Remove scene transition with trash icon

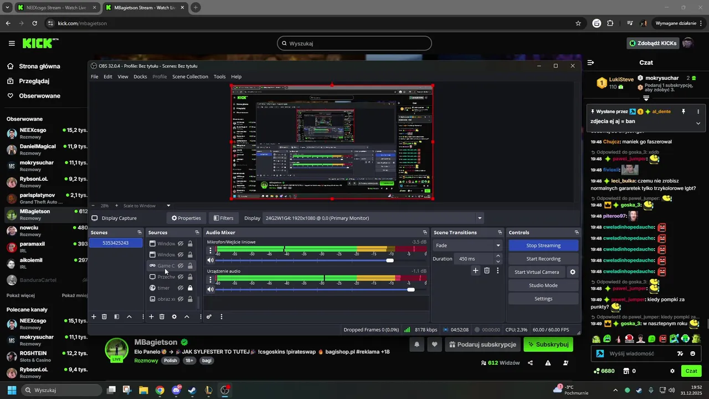[487, 270]
